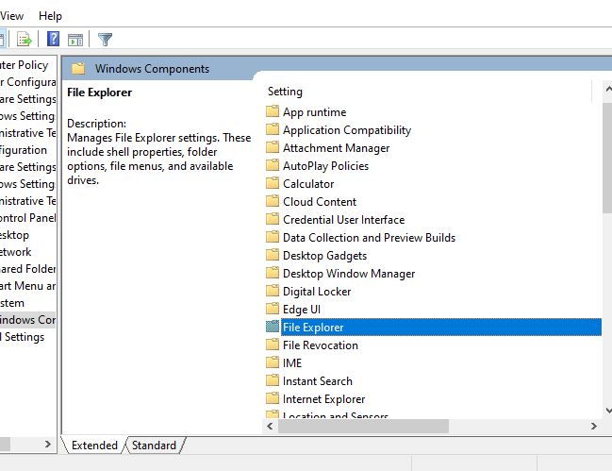Click the vertical scrollbar down arrow
Screen dimensions: 612x471
[608, 410]
